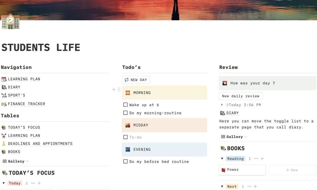Click the school building page icon

[10, 21]
